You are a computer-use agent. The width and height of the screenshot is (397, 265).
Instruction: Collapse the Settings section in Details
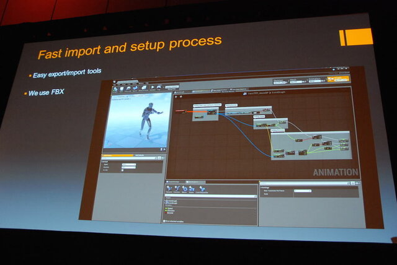tap(261, 188)
